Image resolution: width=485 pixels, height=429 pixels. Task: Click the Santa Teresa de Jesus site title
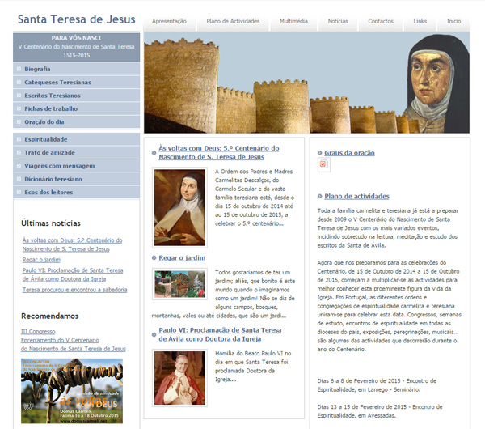(77, 19)
